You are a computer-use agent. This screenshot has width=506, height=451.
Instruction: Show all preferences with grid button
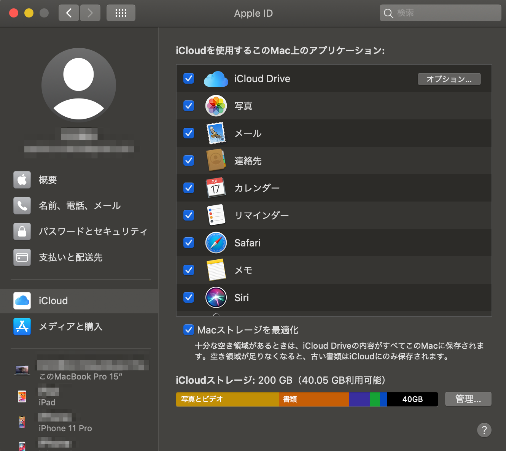point(121,13)
